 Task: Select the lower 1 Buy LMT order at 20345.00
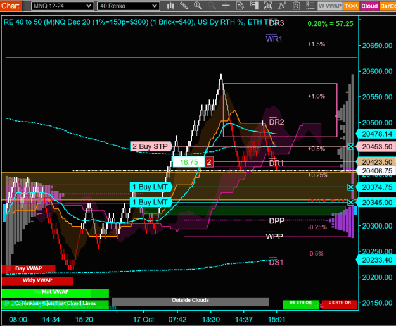pyautogui.click(x=151, y=203)
